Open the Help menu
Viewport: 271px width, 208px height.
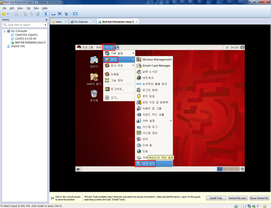coord(45,8)
